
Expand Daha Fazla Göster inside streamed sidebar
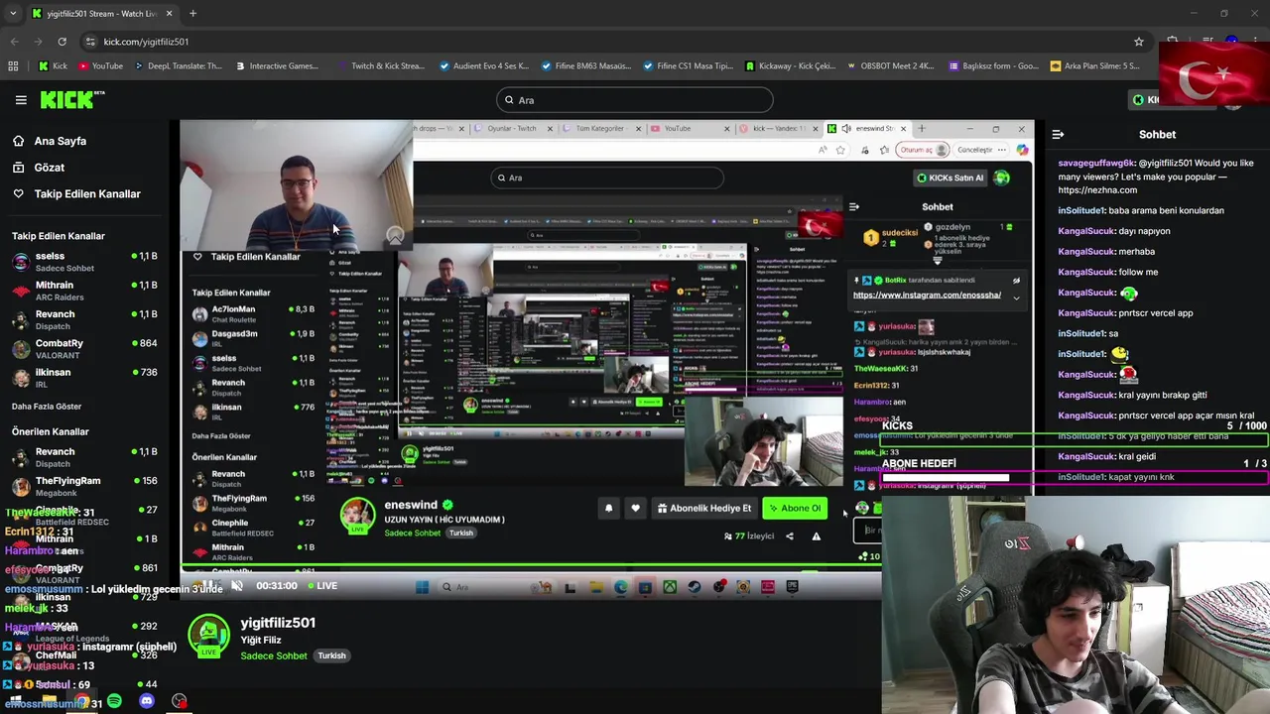pyautogui.click(x=221, y=436)
